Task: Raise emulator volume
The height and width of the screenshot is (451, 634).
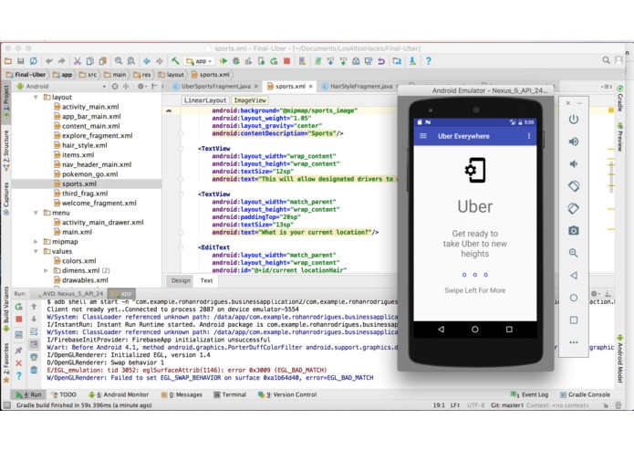Action: (x=574, y=142)
